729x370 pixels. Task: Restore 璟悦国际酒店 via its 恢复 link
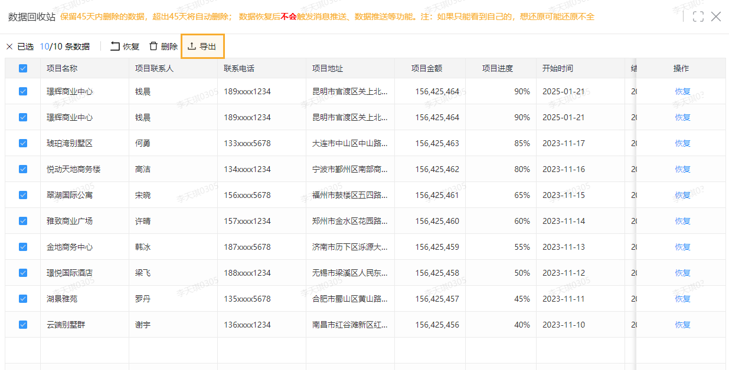[682, 273]
